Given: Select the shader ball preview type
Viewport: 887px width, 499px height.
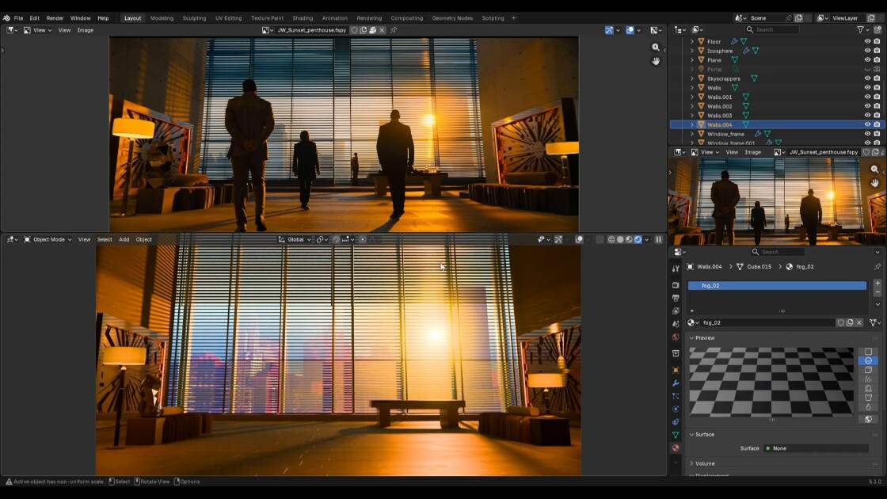Looking at the screenshot, I should click(x=868, y=388).
